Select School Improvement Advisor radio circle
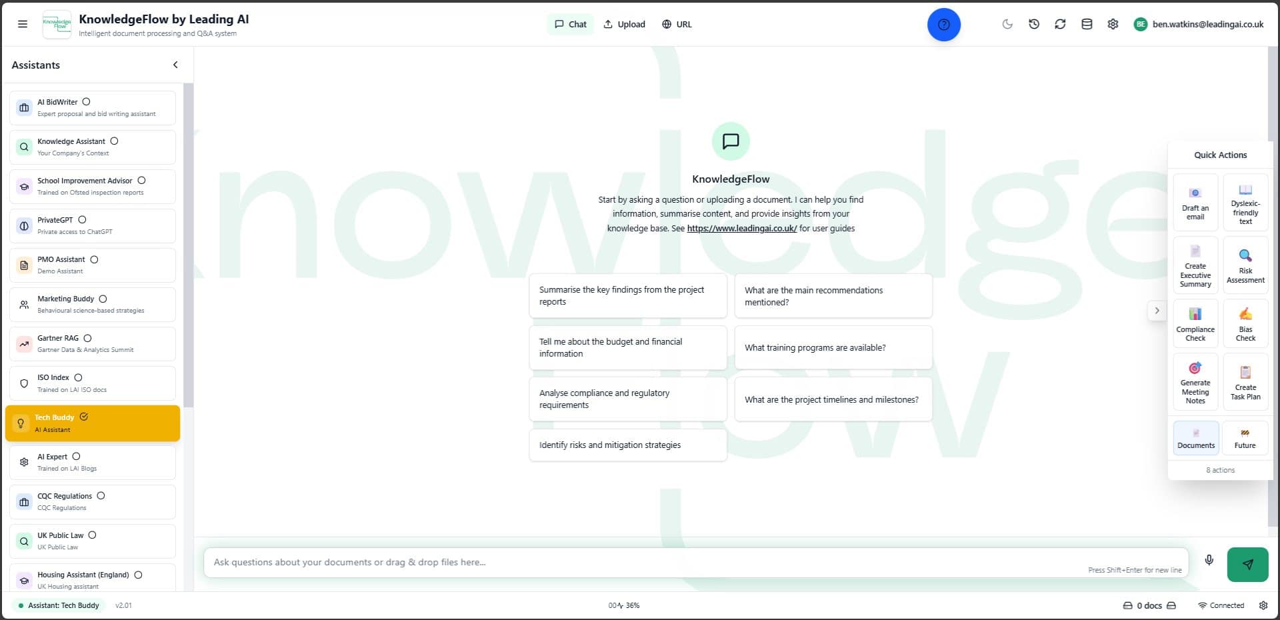Screen dimensions: 1280x620 pos(141,181)
